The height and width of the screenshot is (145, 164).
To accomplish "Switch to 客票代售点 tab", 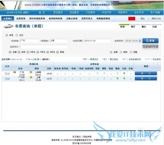I will coord(87,19).
